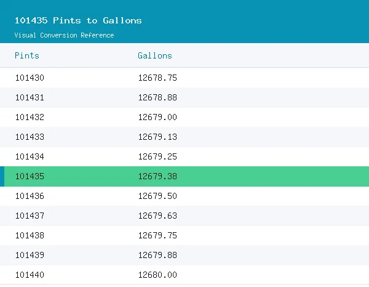Click the highlighted pints value 101435
The width and height of the screenshot is (369, 287).
click(30, 176)
